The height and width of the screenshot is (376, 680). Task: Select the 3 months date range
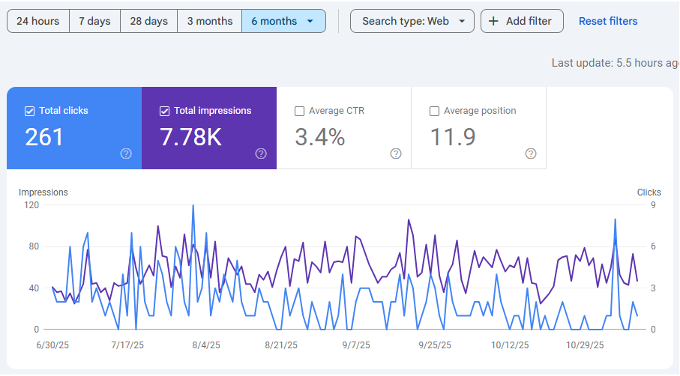pyautogui.click(x=210, y=21)
